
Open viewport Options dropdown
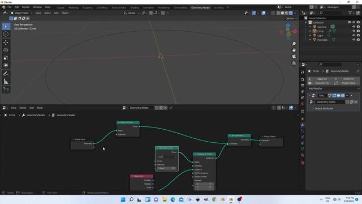tap(291, 18)
